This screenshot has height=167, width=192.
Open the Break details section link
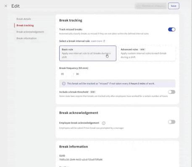24,19
